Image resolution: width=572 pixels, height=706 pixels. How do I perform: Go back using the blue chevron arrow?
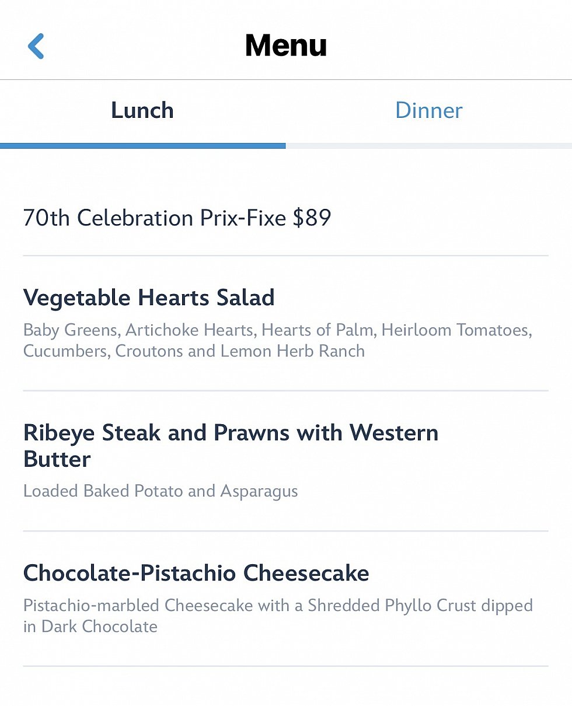point(36,46)
